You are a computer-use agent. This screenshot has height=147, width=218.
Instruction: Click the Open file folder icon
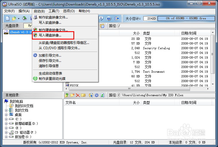[14, 18]
